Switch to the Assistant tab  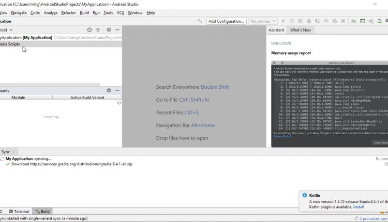[276, 30]
